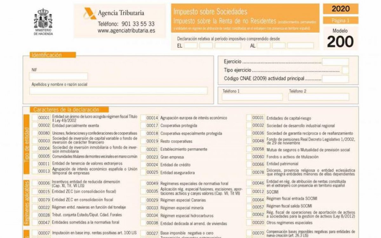Open the www.agenciatributaria.es link

click(x=126, y=31)
